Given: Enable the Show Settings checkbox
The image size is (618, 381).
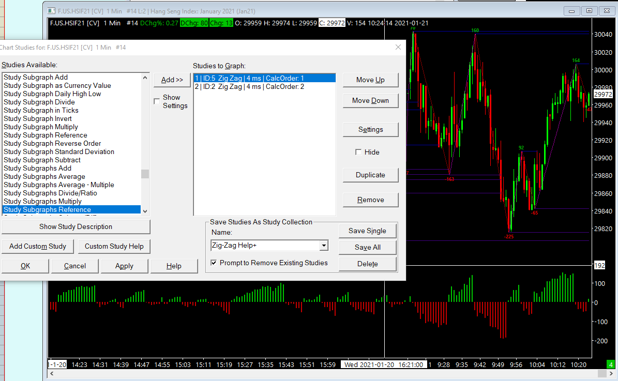Looking at the screenshot, I should pos(157,101).
